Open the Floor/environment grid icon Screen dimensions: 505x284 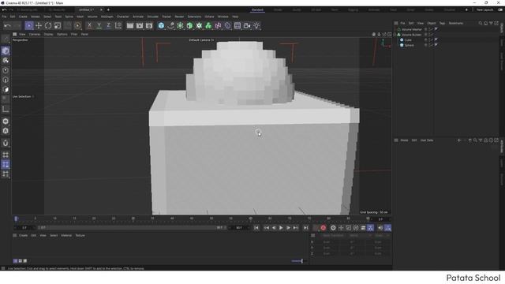pos(238,25)
